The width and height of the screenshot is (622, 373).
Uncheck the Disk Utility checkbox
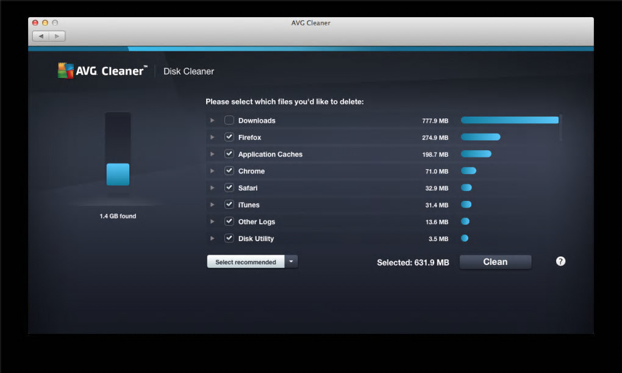(229, 238)
